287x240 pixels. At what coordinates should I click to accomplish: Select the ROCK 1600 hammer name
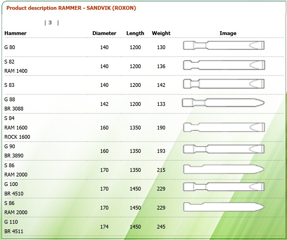tap(17, 137)
